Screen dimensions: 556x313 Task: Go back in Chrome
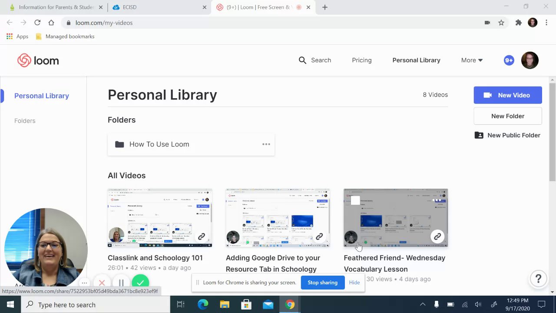10,23
